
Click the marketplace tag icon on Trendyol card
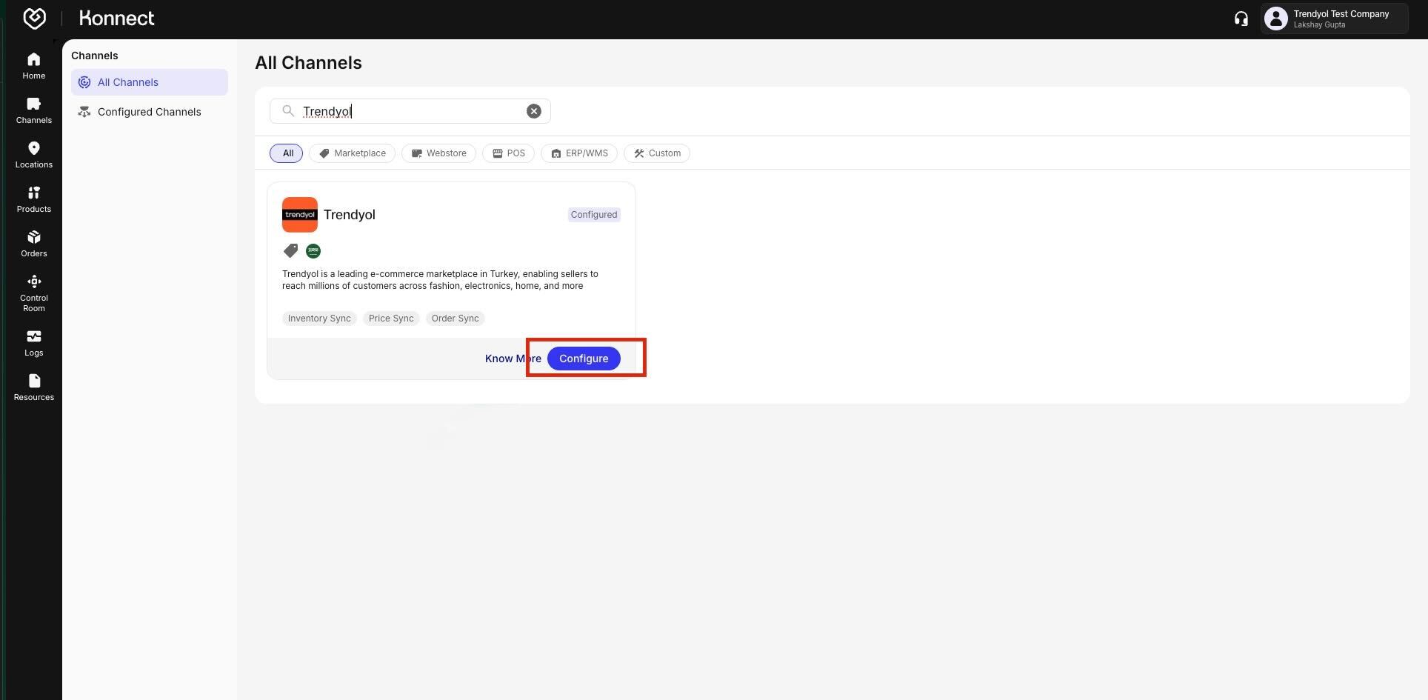[x=291, y=251]
